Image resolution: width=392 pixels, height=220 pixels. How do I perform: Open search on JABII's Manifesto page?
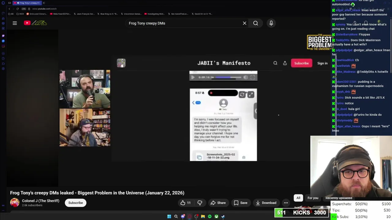[x=275, y=63]
